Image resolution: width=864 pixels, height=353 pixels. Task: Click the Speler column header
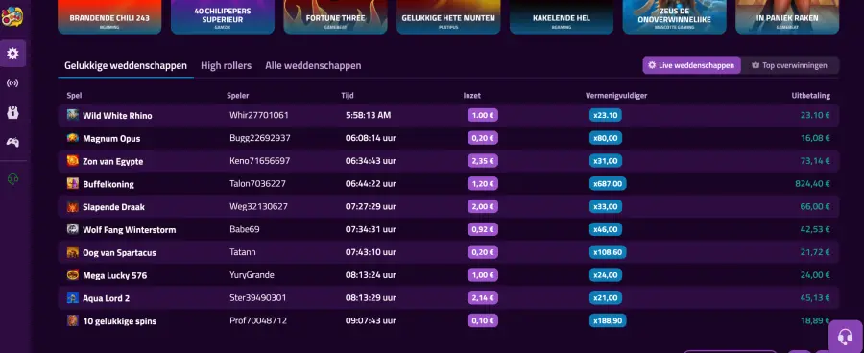237,96
